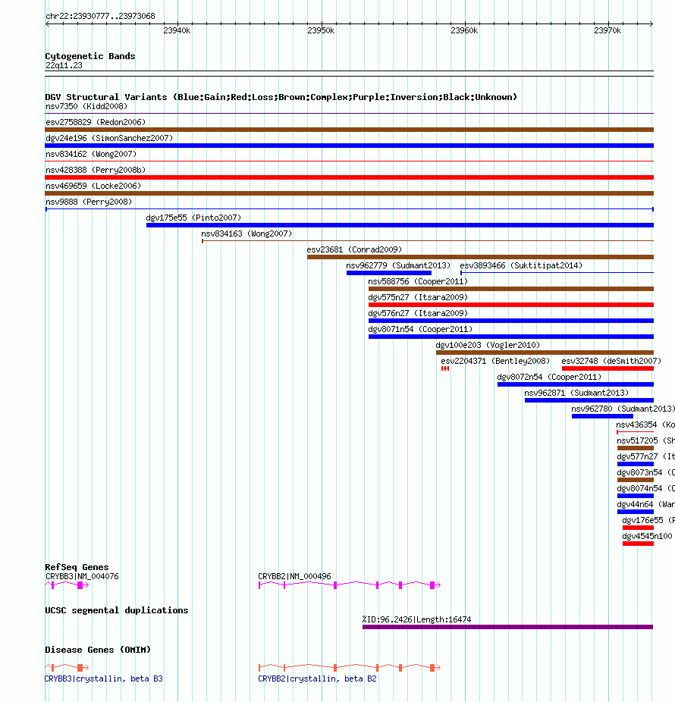
Task: Click the blue nsv962871 gain bar
Action: point(589,400)
